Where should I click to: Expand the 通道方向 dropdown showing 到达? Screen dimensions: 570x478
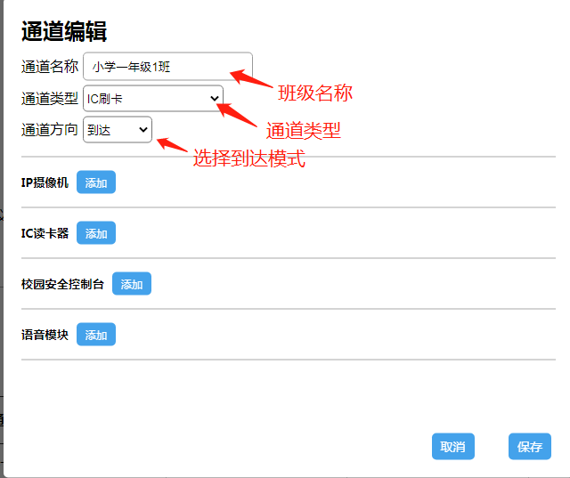pyautogui.click(x=118, y=130)
